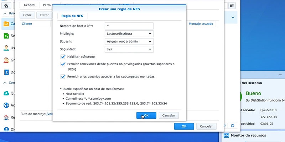Open the external access globe icon
285x142 pixels.
tap(6, 105)
